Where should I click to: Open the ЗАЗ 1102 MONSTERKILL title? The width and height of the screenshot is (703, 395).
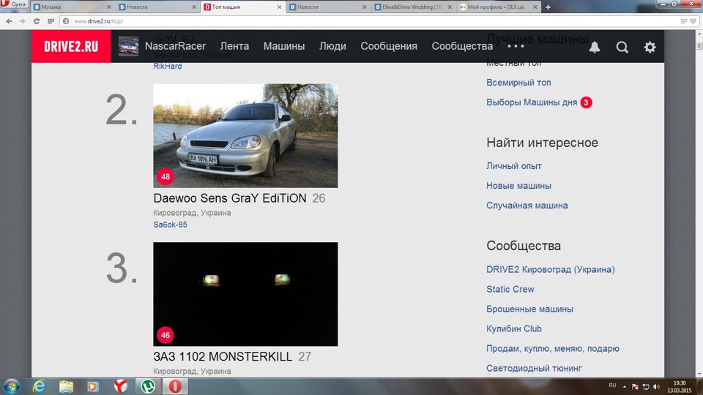223,356
